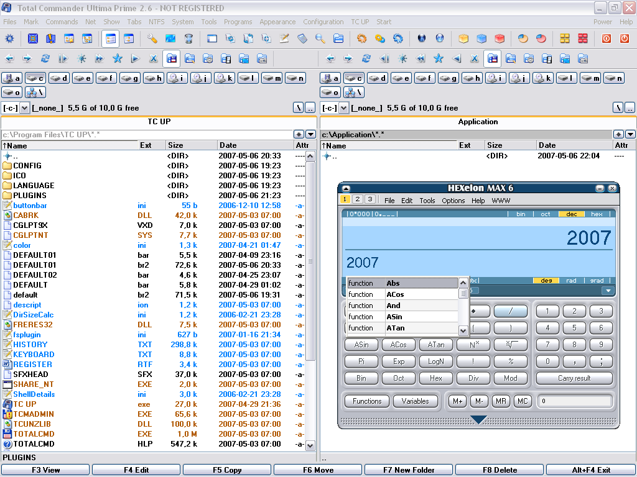The width and height of the screenshot is (637, 477).
Task: Click the Carry result button
Action: coord(574,378)
